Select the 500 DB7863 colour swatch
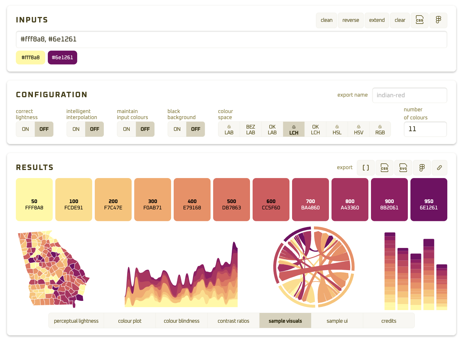Image resolution: width=462 pixels, height=340 pixels. pos(231,200)
